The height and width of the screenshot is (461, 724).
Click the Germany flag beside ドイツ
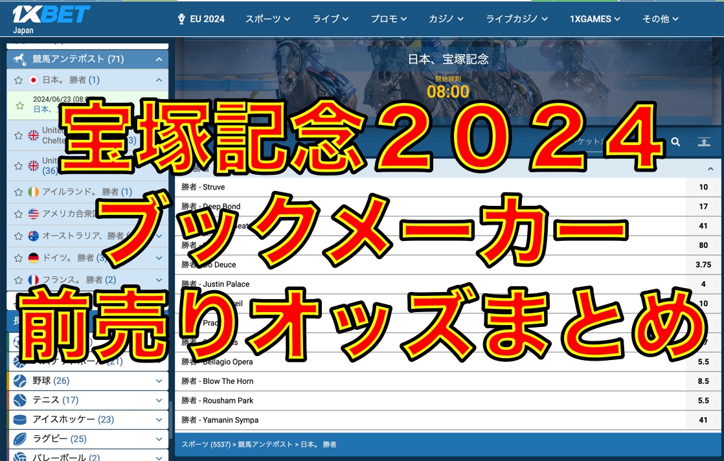pyautogui.click(x=33, y=258)
